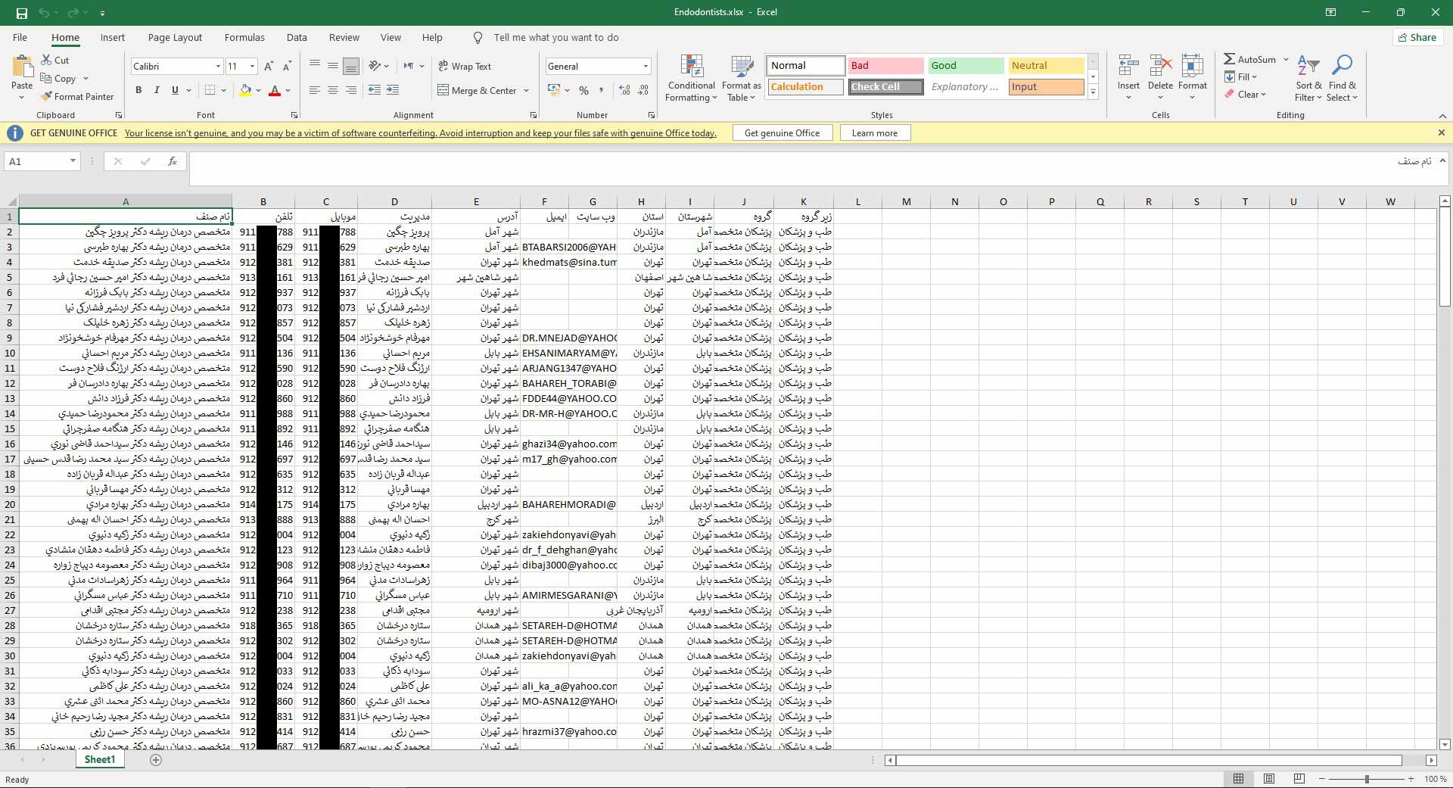Click the Insert Function fx icon

[x=173, y=161]
